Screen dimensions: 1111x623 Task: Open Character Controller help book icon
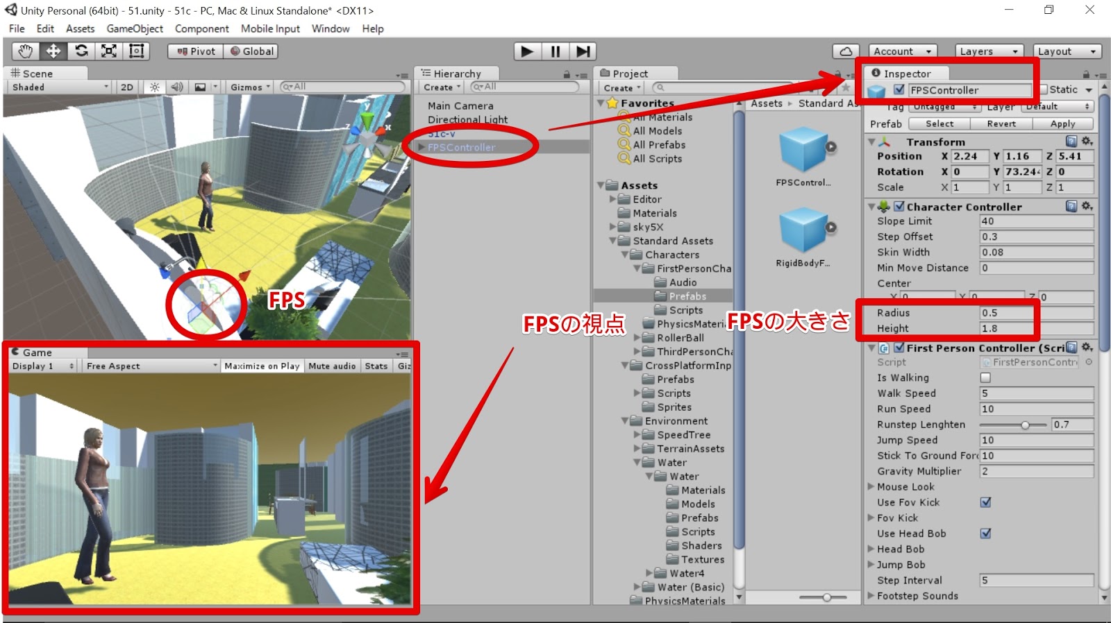1071,206
